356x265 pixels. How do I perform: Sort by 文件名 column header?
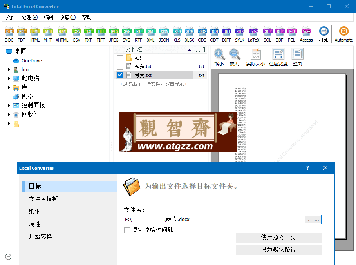click(154, 49)
